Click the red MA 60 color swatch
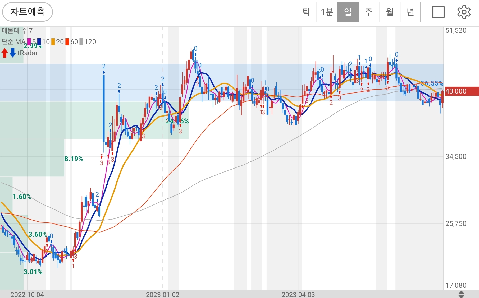479x298 pixels. [x=67, y=42]
